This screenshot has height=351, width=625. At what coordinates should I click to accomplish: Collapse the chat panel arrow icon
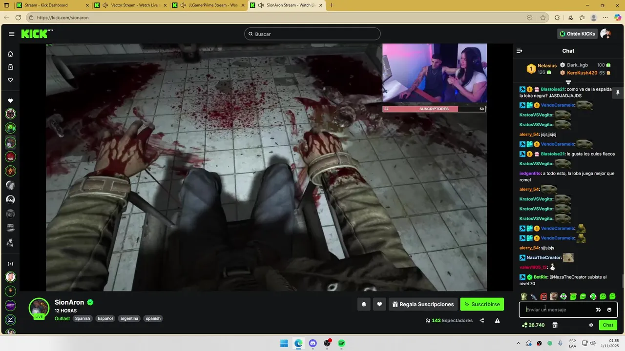[x=520, y=51]
